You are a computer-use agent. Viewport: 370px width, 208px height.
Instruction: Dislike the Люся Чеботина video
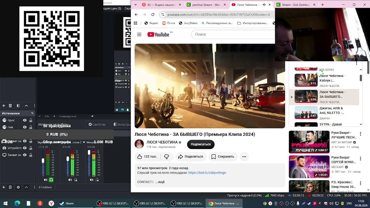click(x=167, y=157)
